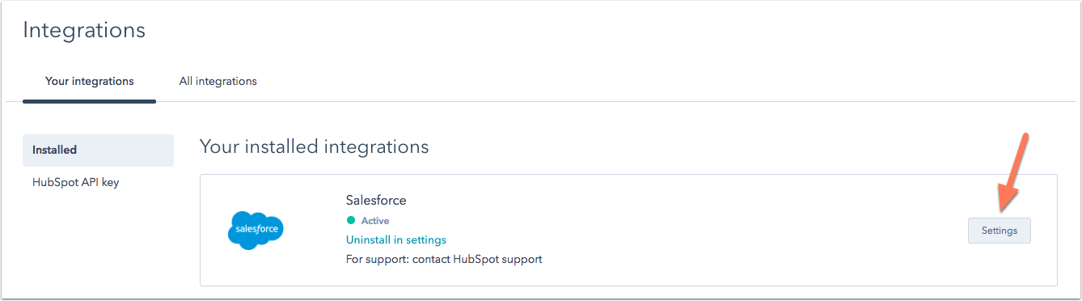Click the Integrations page title

coord(84,31)
